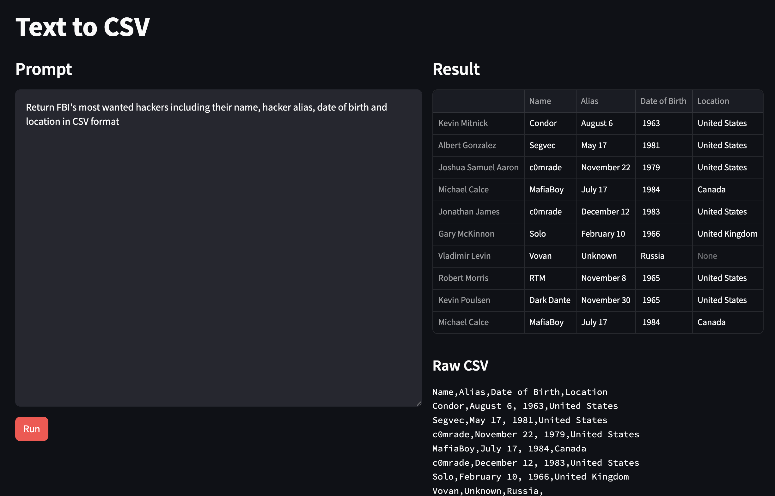Click the Result heading
The height and width of the screenshot is (496, 775).
pyautogui.click(x=456, y=69)
